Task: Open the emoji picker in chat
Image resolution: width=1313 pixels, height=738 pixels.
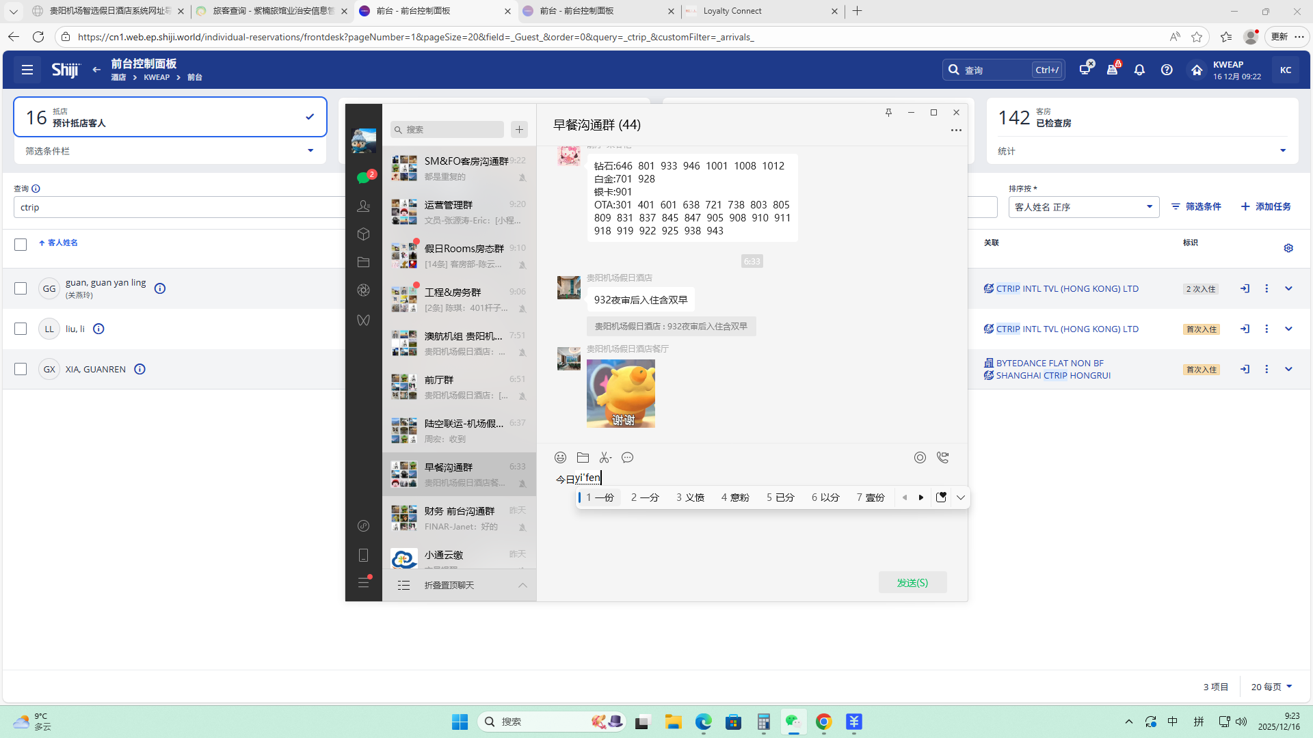Action: click(x=560, y=458)
